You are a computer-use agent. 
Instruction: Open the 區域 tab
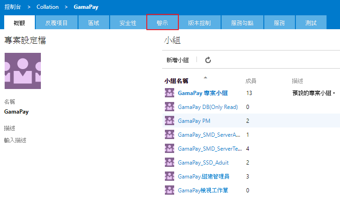pyautogui.click(x=93, y=23)
